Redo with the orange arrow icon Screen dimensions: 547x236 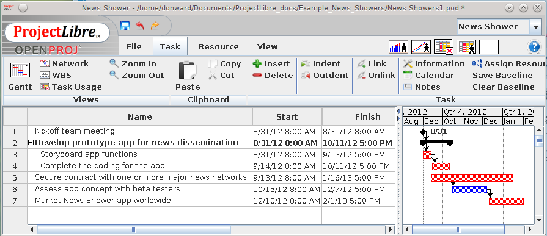[155, 26]
